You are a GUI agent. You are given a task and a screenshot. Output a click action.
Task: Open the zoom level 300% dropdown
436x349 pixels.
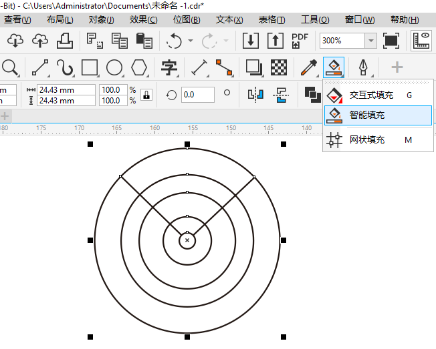pyautogui.click(x=370, y=41)
